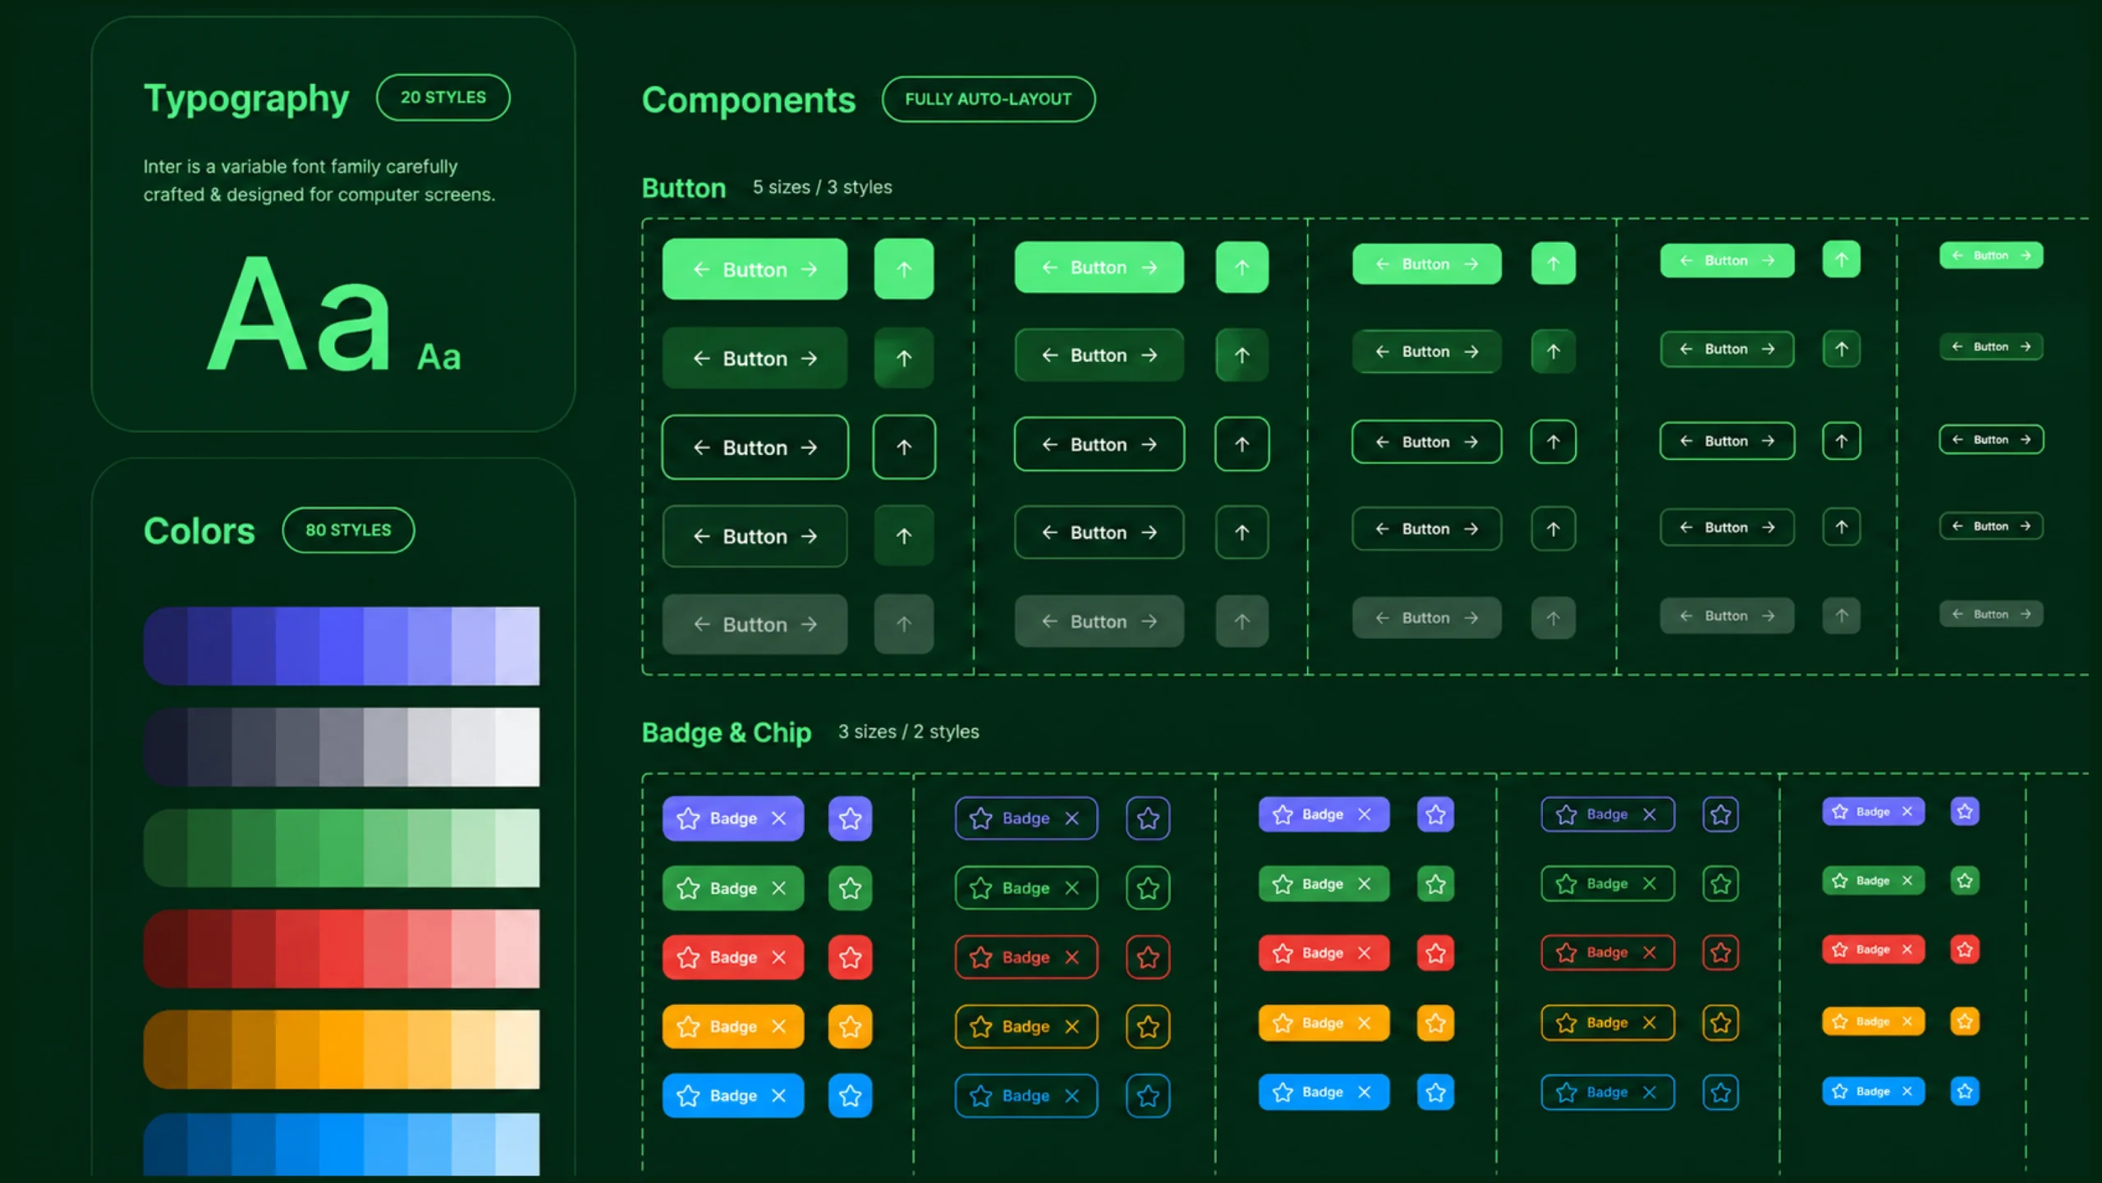Click the largest dark-green filled up-arrow icon button
The height and width of the screenshot is (1183, 2102).
pyautogui.click(x=903, y=358)
